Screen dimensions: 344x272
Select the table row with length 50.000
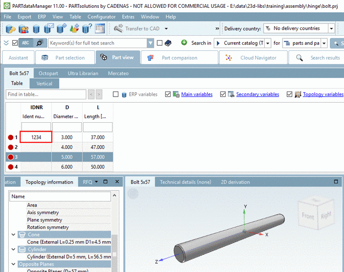pos(60,167)
